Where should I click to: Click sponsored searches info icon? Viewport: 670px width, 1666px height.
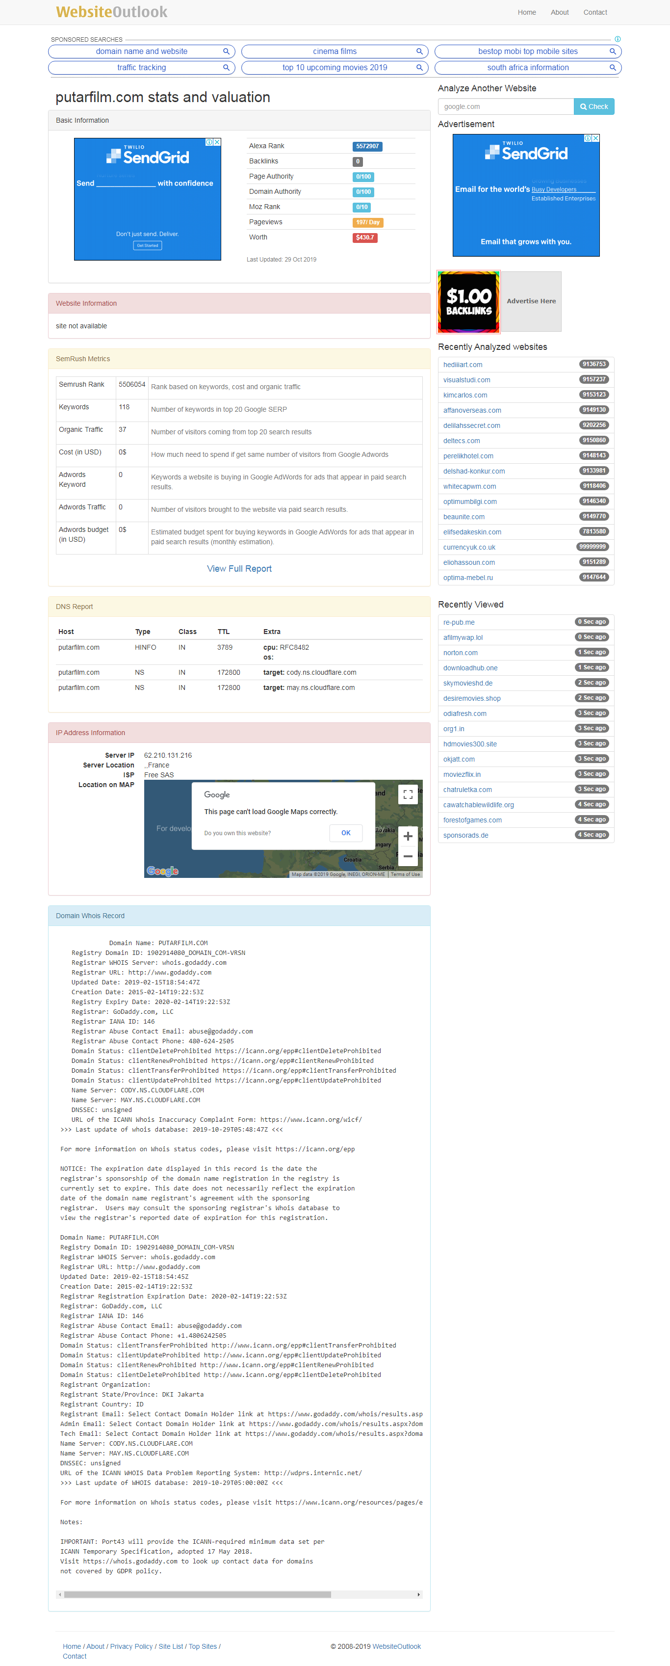(x=618, y=39)
